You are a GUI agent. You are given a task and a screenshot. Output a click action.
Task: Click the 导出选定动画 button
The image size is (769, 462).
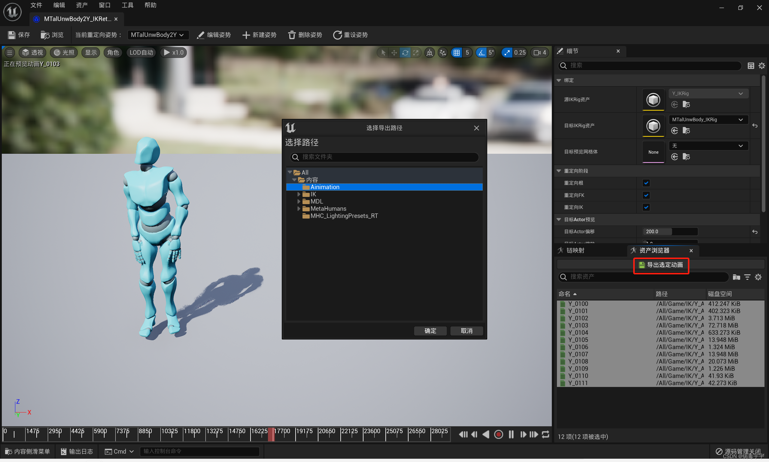click(661, 266)
